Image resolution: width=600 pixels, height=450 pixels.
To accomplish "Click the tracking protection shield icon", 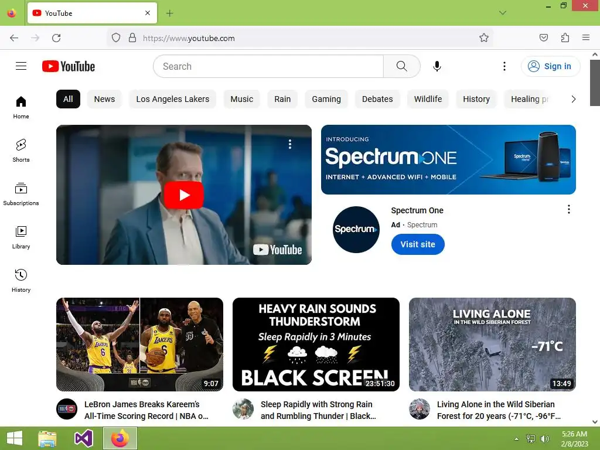I will 116,38.
